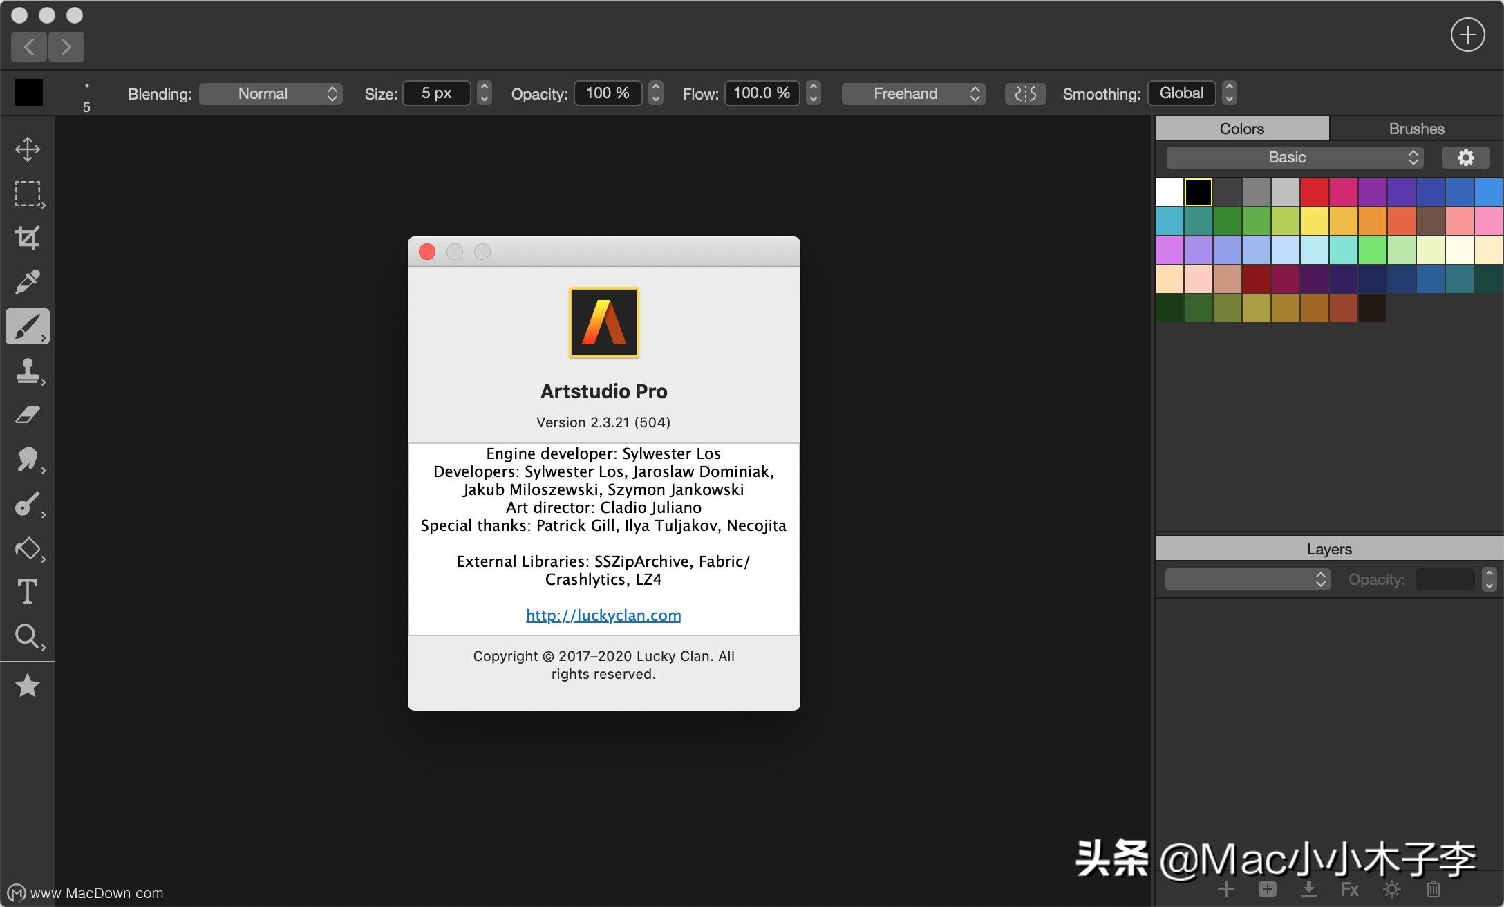Image resolution: width=1504 pixels, height=907 pixels.
Task: Select the Eraser tool
Action: (28, 415)
